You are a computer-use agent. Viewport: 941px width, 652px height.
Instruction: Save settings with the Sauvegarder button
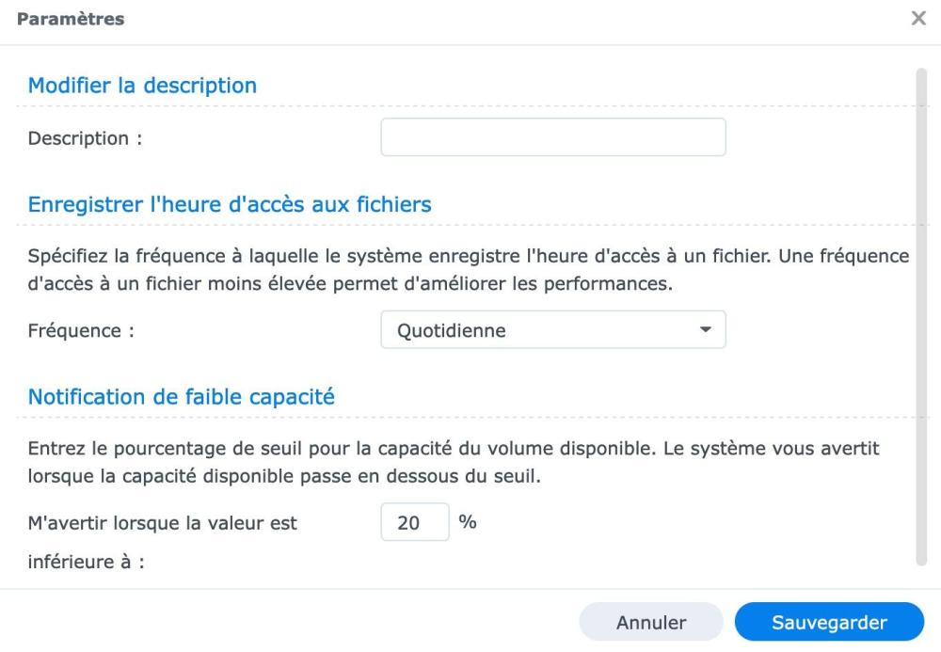click(x=829, y=622)
